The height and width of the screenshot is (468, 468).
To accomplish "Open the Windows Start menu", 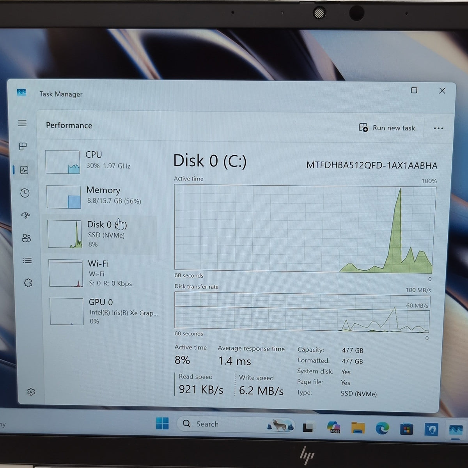I will 162,423.
